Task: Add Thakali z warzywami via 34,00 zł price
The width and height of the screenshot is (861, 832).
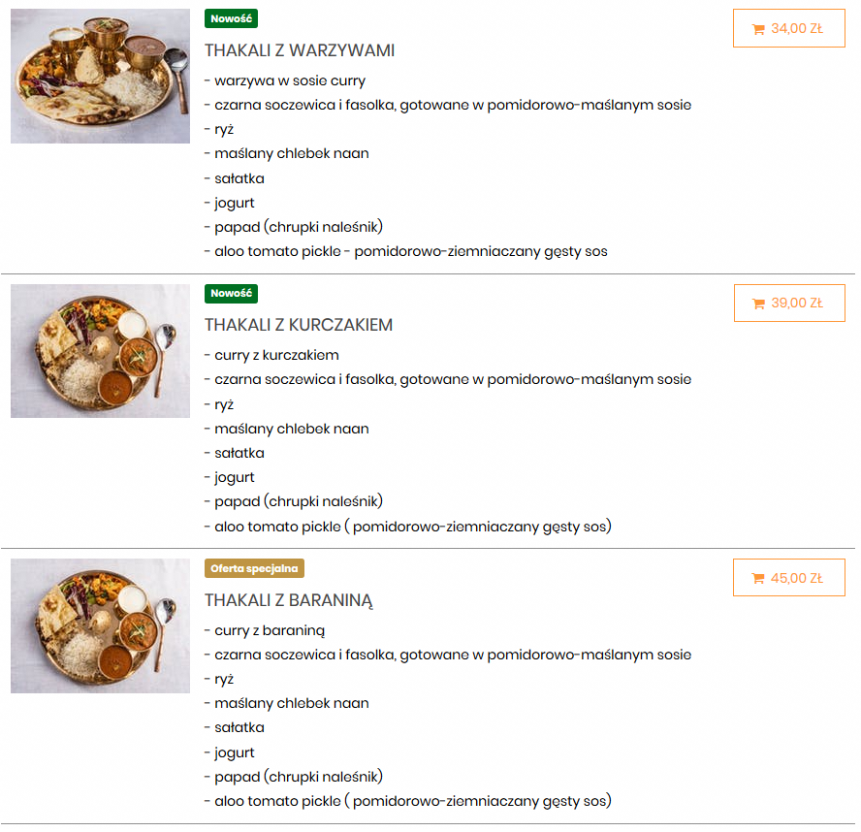Action: point(796,29)
